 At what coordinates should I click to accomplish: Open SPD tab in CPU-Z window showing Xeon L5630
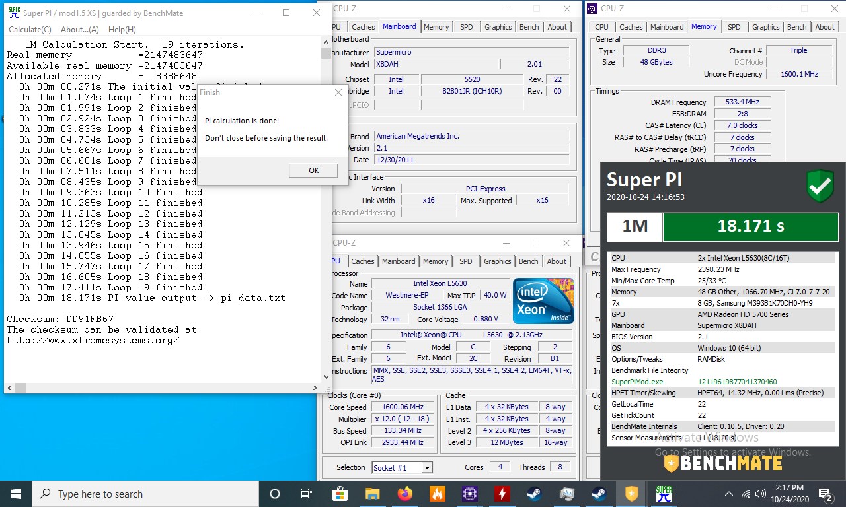[x=466, y=261]
